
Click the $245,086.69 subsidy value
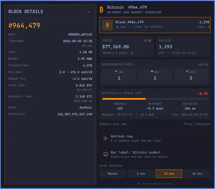coord(83,101)
